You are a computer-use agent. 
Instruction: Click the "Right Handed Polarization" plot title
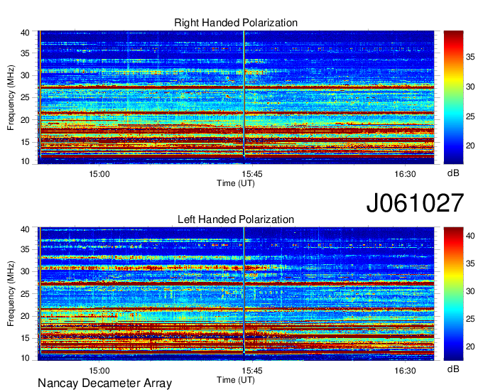236,23
